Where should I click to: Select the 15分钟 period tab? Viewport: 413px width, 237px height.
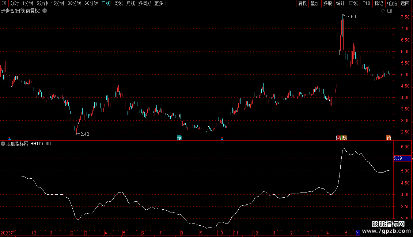coord(58,3)
